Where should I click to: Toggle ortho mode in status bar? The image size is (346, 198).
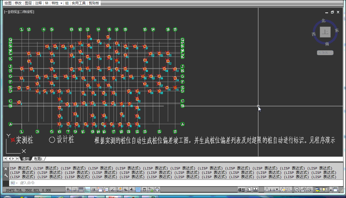pos(87,190)
